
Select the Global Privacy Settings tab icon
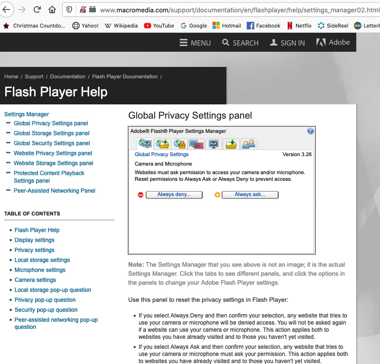tap(145, 144)
